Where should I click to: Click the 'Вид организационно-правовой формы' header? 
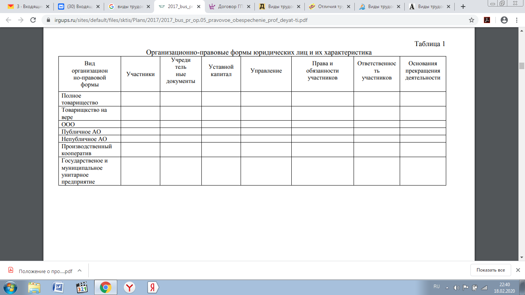pyautogui.click(x=90, y=74)
